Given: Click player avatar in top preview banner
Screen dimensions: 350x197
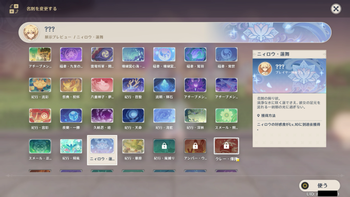Looking at the screenshot, I should 31,32.
